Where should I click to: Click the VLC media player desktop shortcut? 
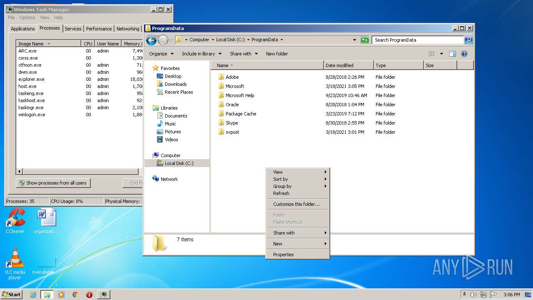tap(15, 264)
